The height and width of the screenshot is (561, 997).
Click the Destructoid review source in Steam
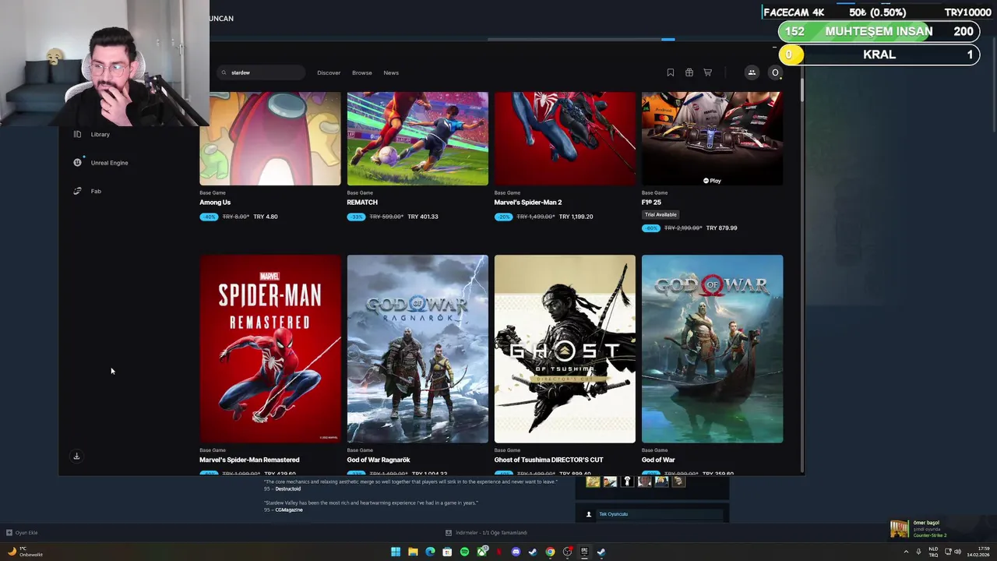287,489
